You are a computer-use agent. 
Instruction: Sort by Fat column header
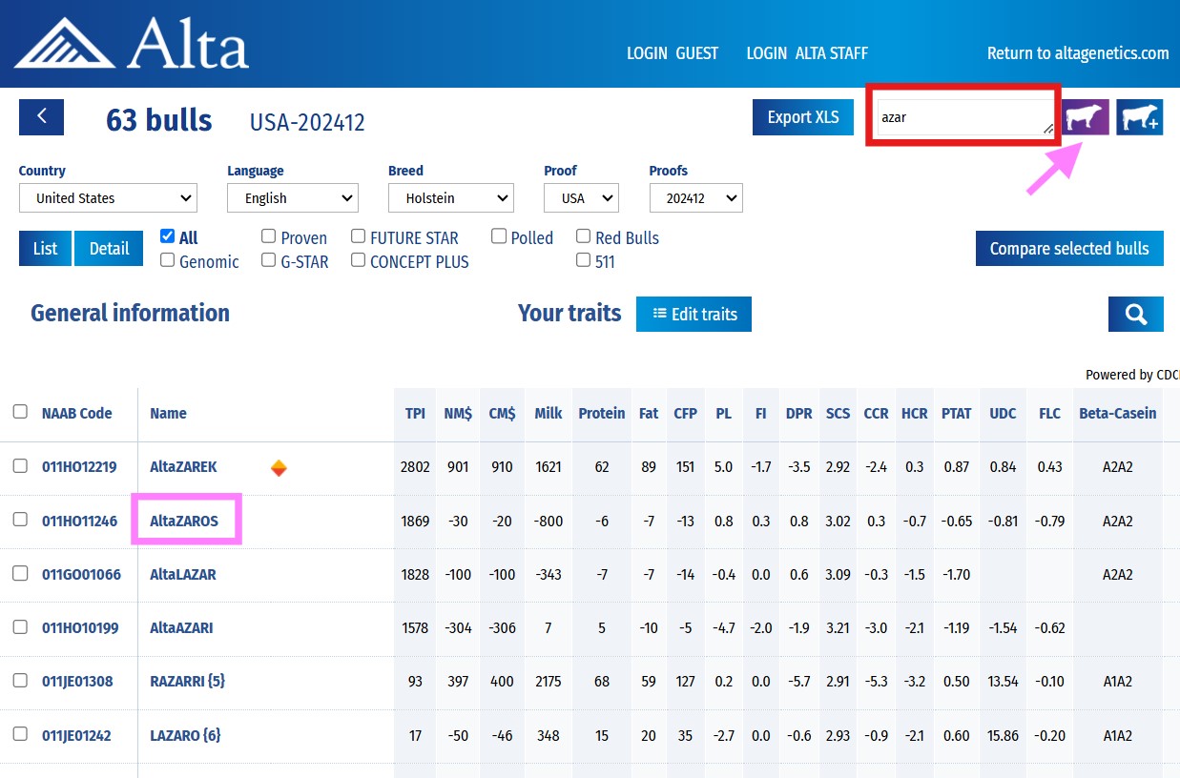[649, 414]
